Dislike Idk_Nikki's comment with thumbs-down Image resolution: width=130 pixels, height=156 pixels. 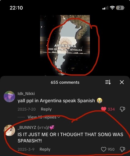[x=122, y=109]
